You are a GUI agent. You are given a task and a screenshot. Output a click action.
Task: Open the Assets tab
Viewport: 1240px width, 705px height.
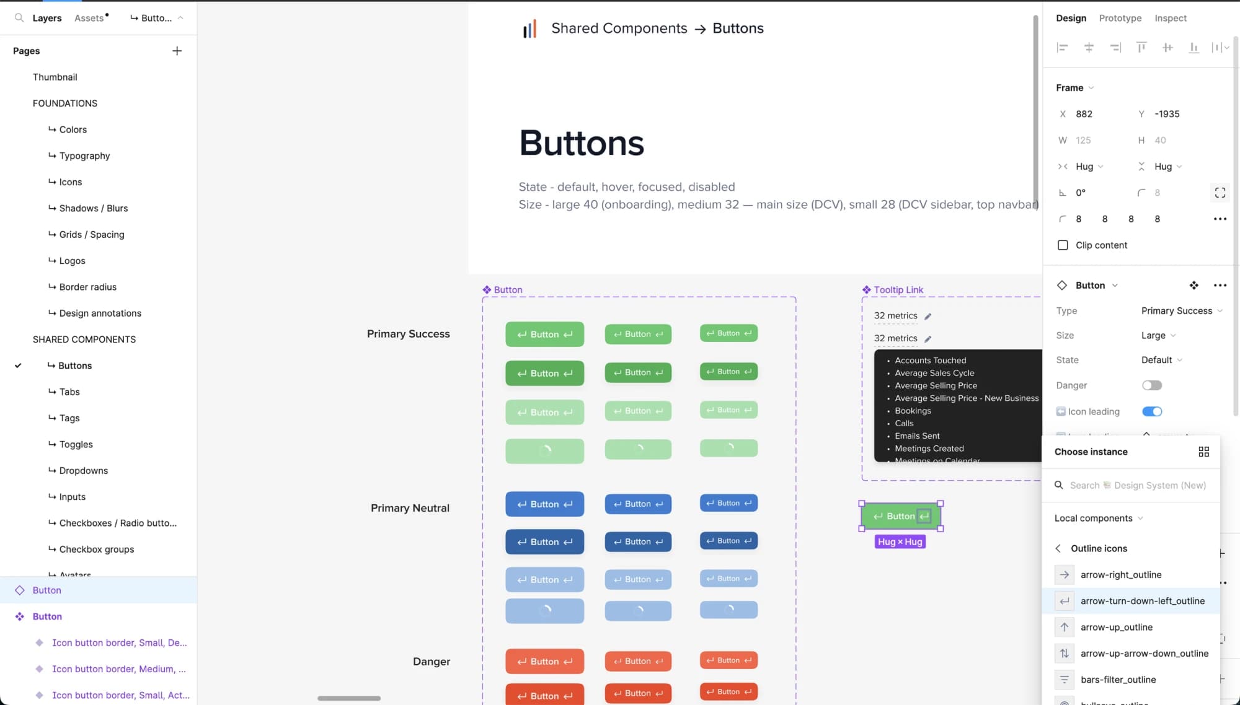coord(91,18)
